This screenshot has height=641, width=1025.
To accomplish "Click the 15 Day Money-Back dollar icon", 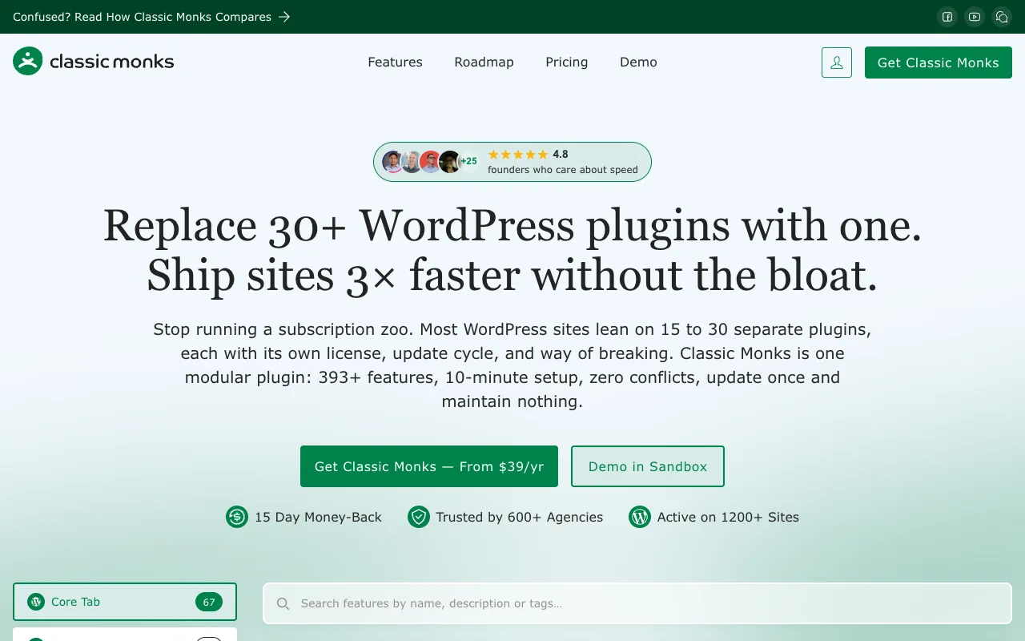I will pyautogui.click(x=237, y=517).
